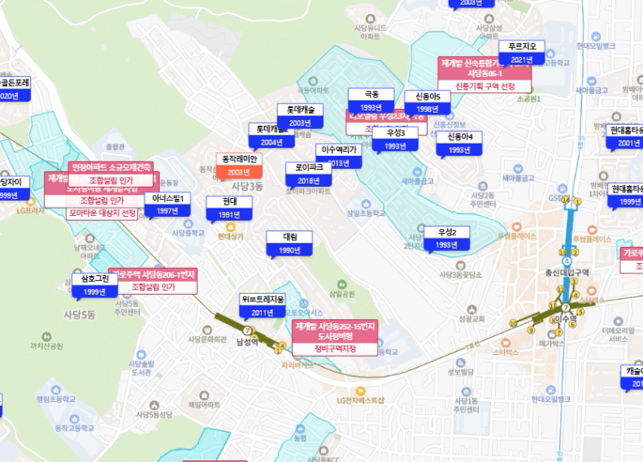The height and width of the screenshot is (462, 643).
Task: Click the 사당3동꽃담소 icon
Action: pyautogui.click(x=460, y=265)
